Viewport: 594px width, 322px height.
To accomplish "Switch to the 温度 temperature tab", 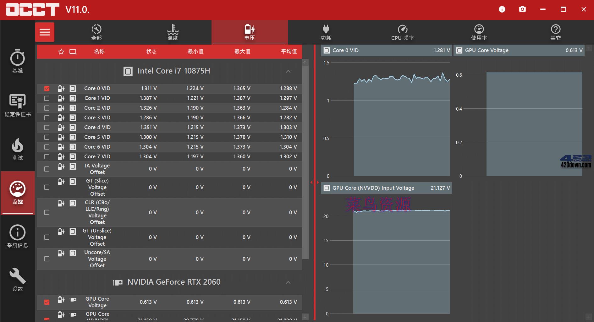I will click(x=173, y=32).
